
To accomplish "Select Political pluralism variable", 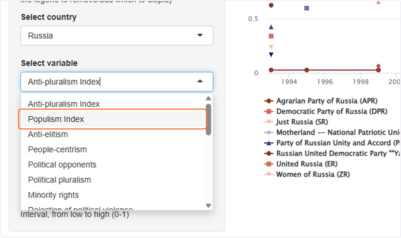I will tap(113, 180).
